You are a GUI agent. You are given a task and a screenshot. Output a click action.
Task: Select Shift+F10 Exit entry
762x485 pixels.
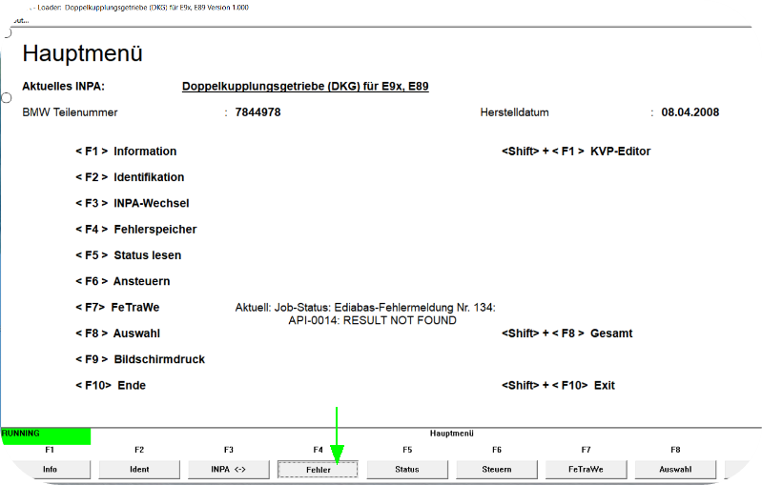558,386
